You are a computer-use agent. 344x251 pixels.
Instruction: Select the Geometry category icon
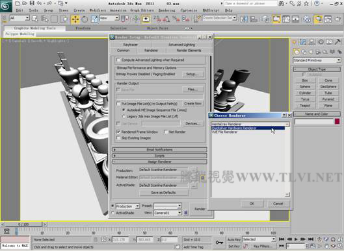point(297,52)
